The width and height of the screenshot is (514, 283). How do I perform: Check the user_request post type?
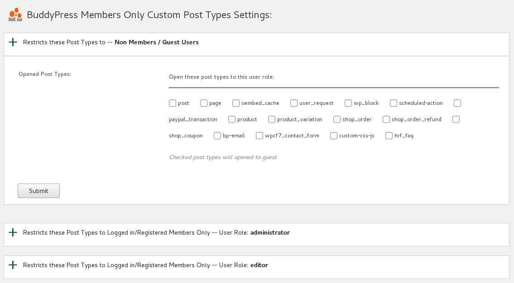[x=293, y=103]
